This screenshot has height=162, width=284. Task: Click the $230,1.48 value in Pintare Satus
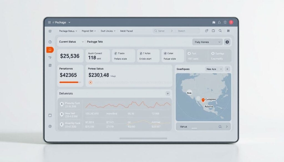coord(99,75)
